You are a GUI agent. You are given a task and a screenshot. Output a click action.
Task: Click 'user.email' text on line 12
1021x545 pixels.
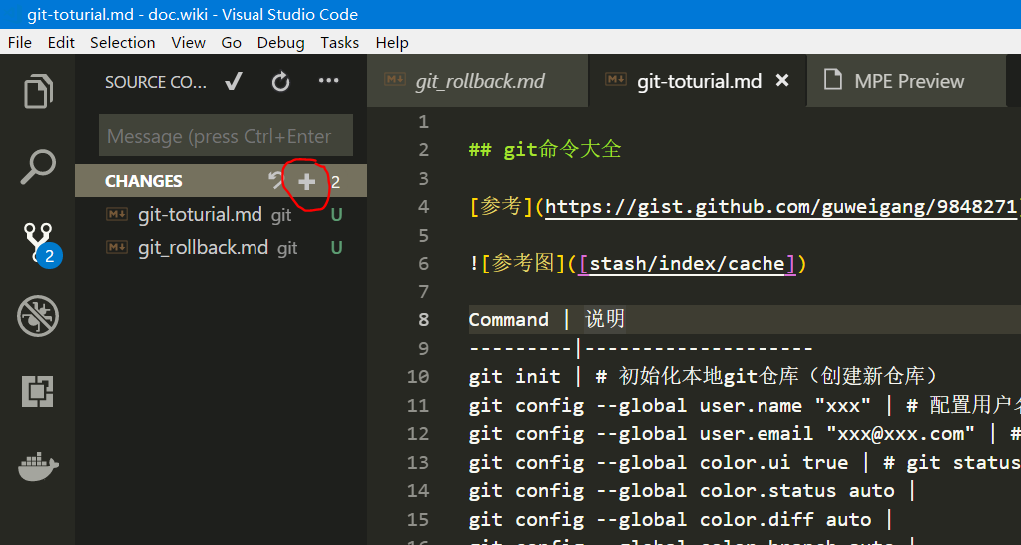click(756, 433)
